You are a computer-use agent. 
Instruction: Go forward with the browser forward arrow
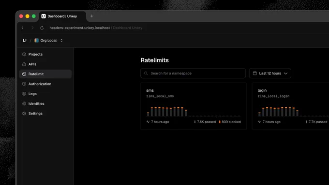click(32, 28)
